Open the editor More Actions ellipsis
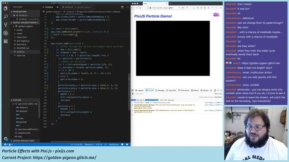Viewport: 289px width, 162px height. pos(127,7)
